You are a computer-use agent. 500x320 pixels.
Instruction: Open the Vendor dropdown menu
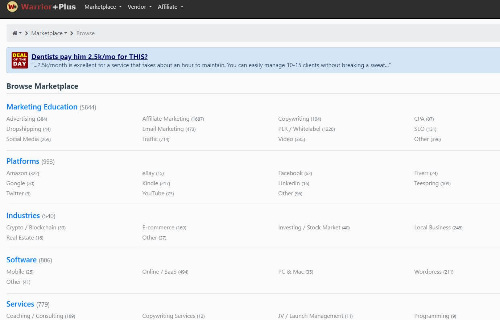(x=140, y=7)
